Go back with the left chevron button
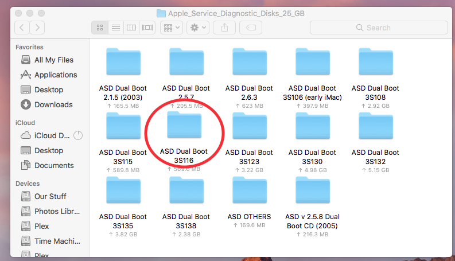The image size is (455, 261). [22, 28]
